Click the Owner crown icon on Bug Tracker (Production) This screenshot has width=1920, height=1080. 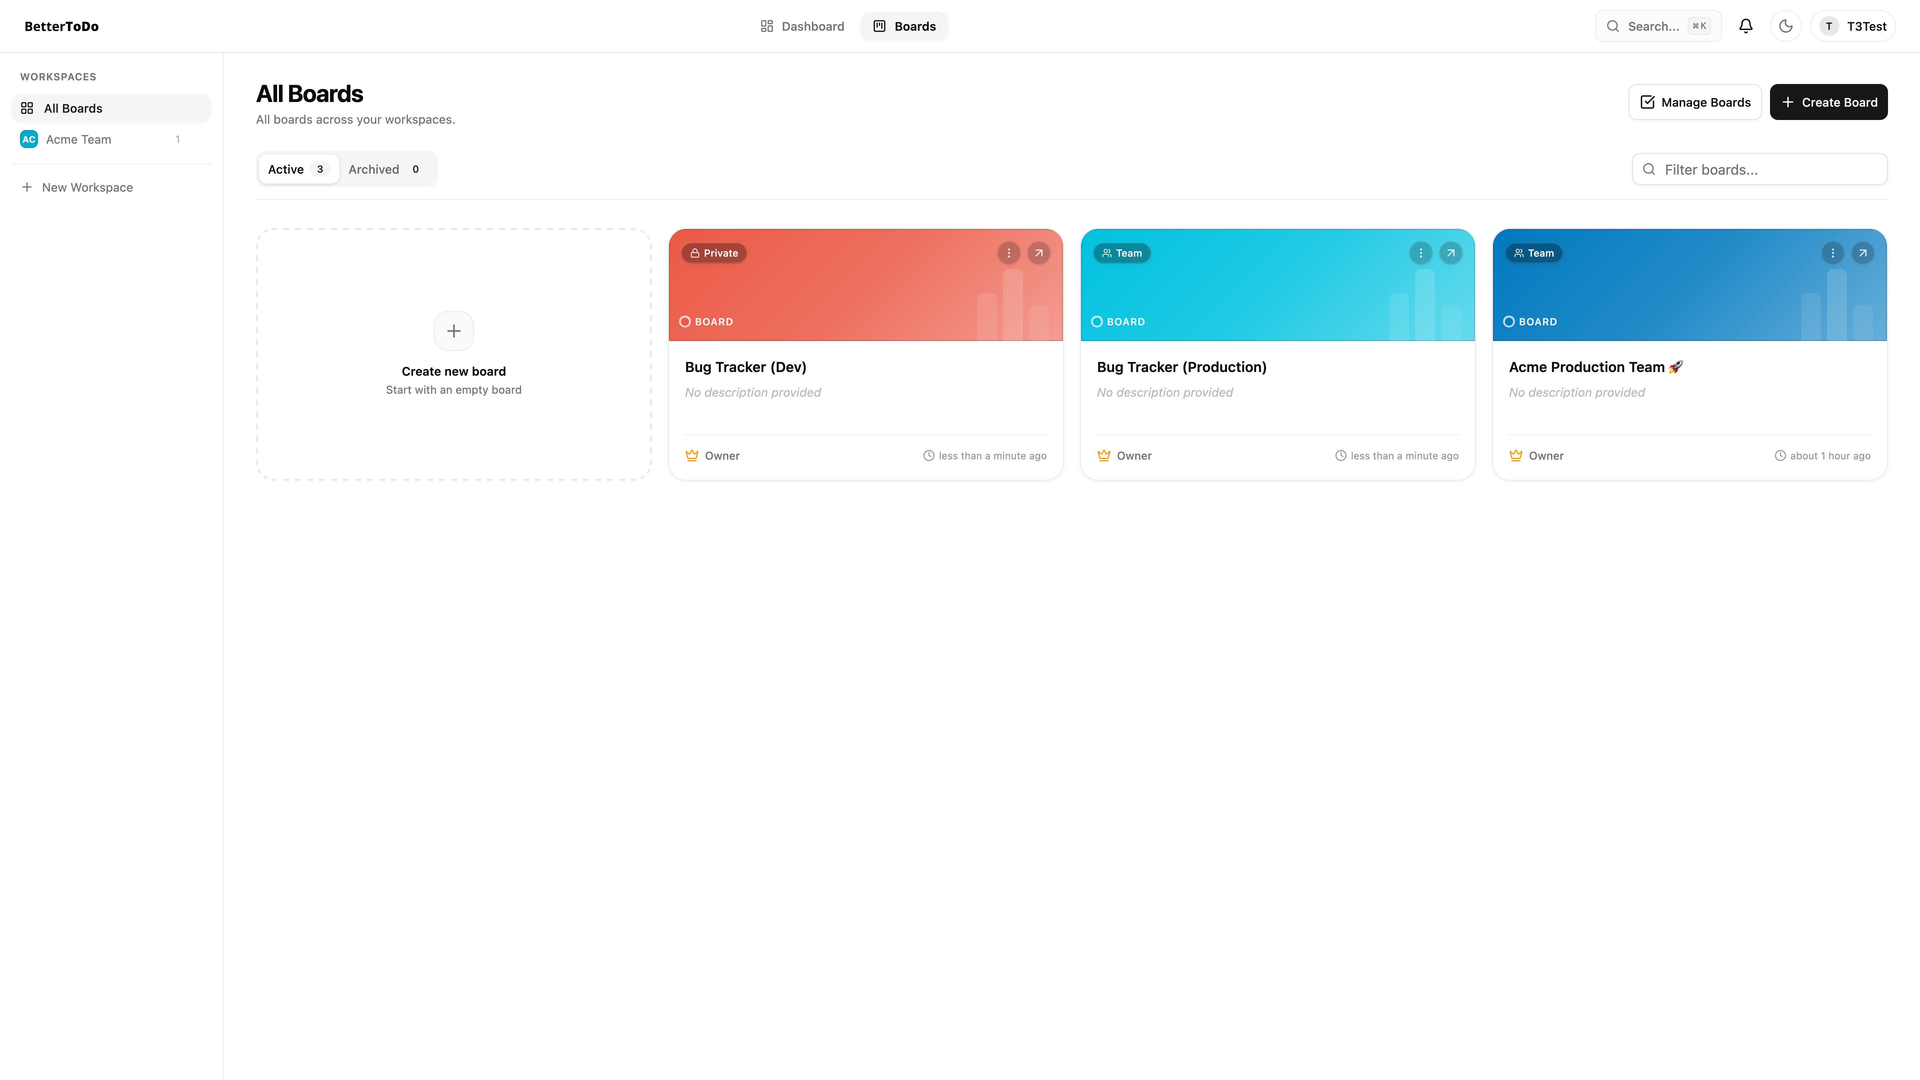tap(1104, 455)
